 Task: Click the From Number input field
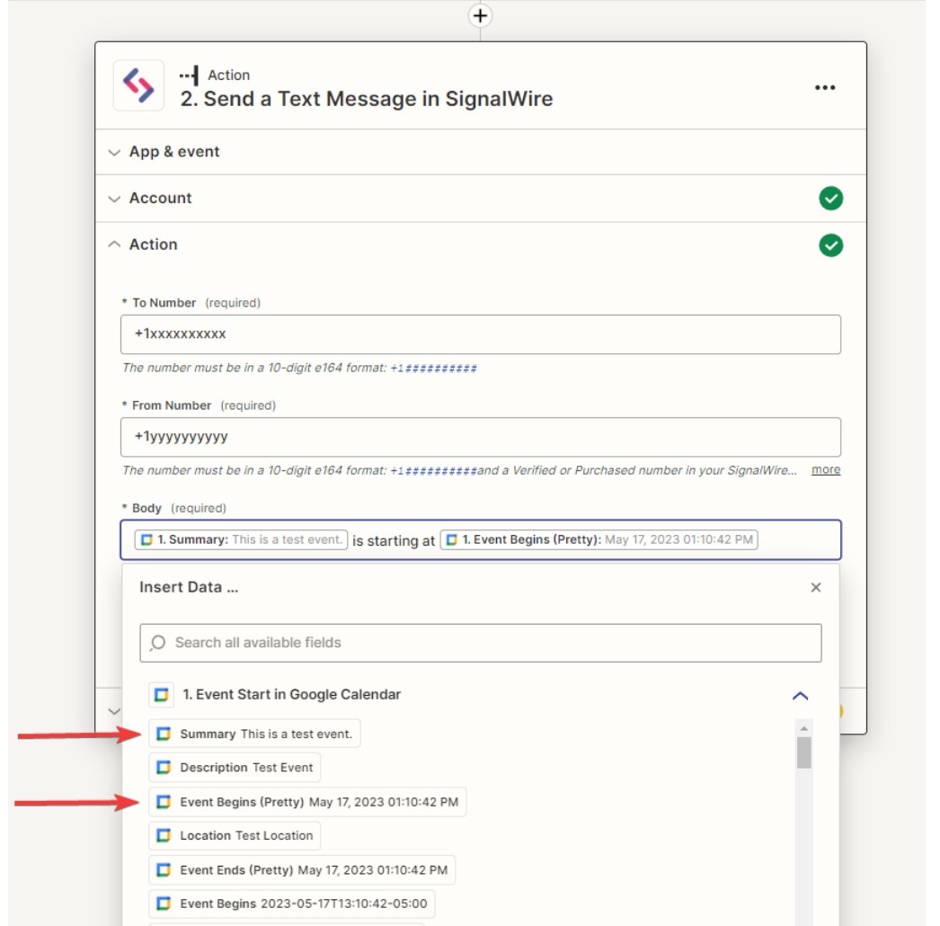tap(480, 437)
